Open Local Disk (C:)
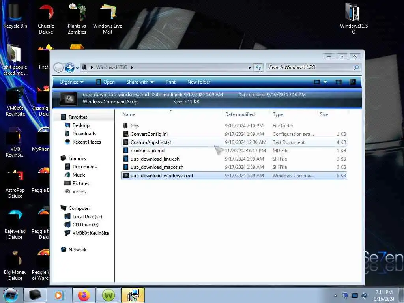This screenshot has height=303, width=404. pyautogui.click(x=87, y=217)
